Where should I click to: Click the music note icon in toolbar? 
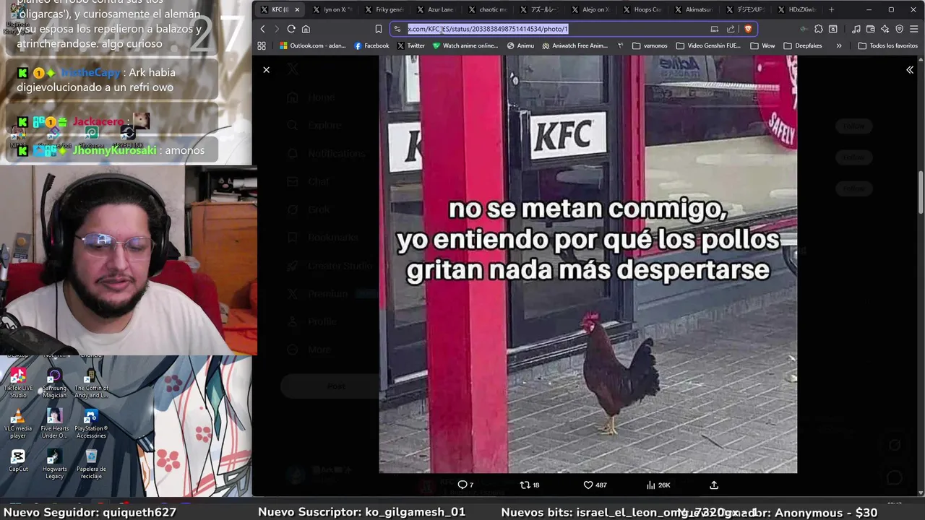click(x=856, y=29)
